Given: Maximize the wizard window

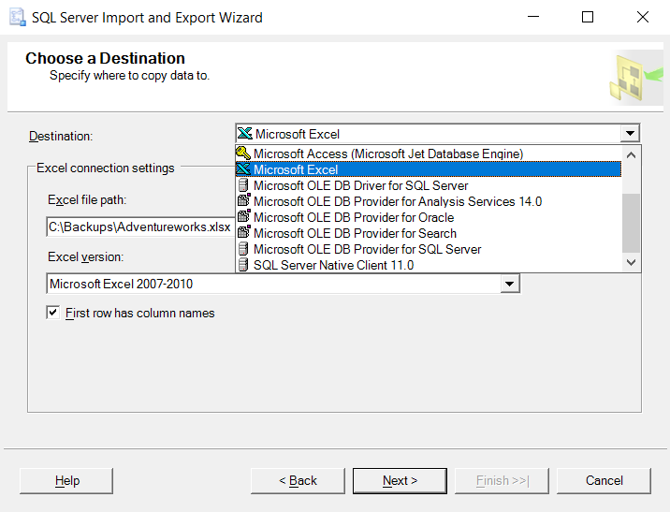Looking at the screenshot, I should pos(588,17).
